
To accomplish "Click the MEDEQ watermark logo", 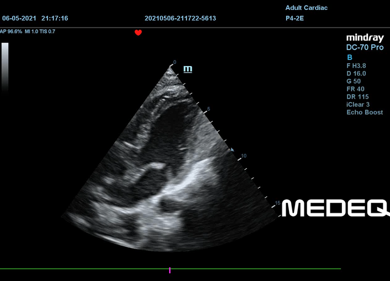I will point(335,208).
